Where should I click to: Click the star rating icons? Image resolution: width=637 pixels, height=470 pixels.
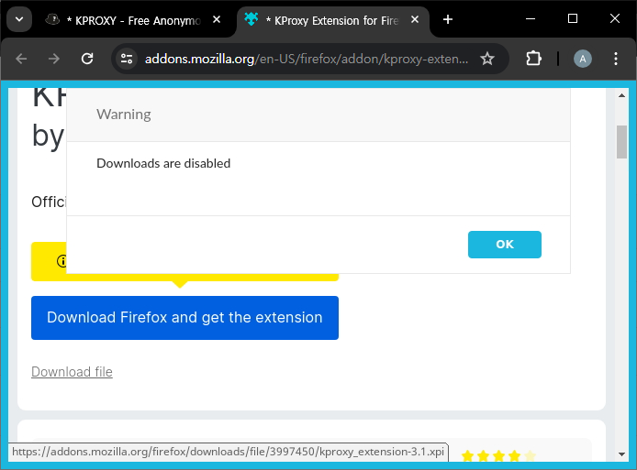[x=498, y=456]
